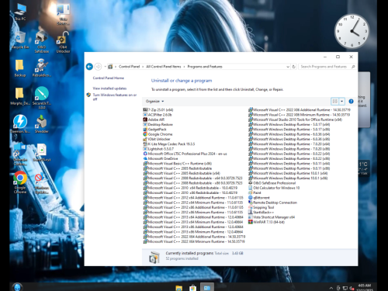Screen dimensions: 388x291
Task: Click All Control Panel Items breadcrumb
Action: point(164,67)
